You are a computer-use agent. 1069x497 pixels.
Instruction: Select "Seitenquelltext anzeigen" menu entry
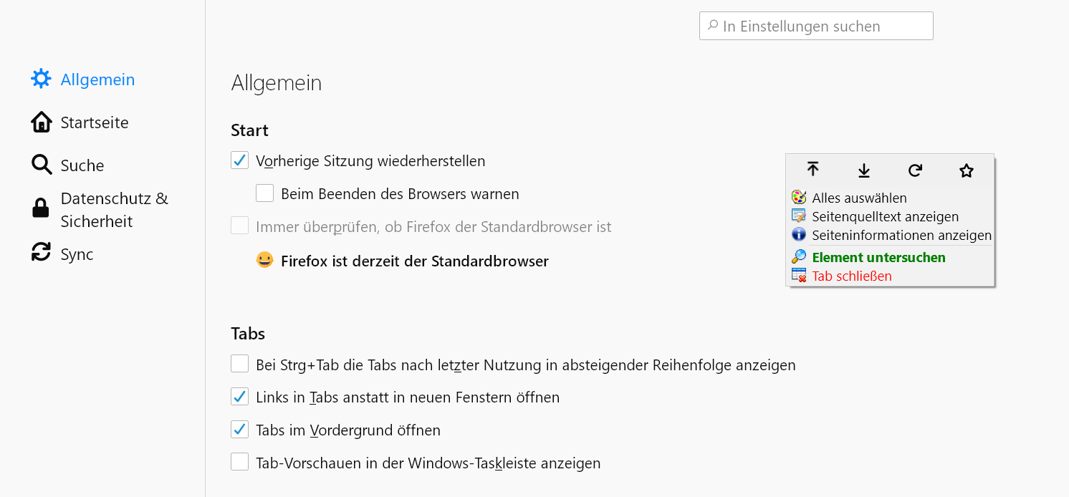(x=885, y=216)
